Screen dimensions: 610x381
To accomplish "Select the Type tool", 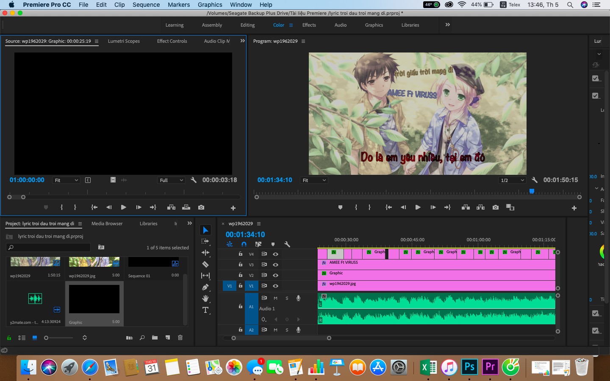I will [205, 310].
